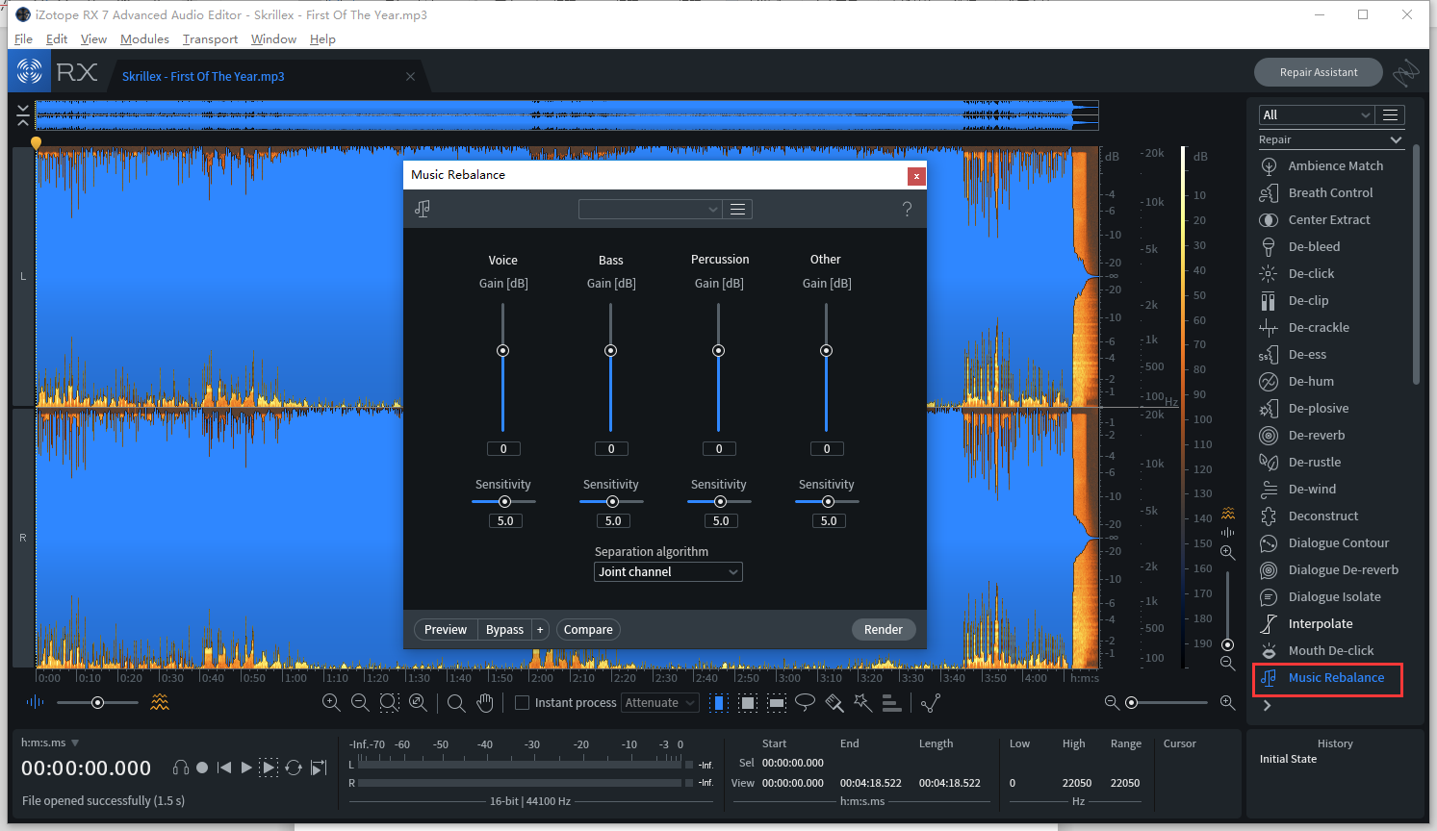The width and height of the screenshot is (1437, 831).
Task: Click the Compare button
Action: click(588, 630)
